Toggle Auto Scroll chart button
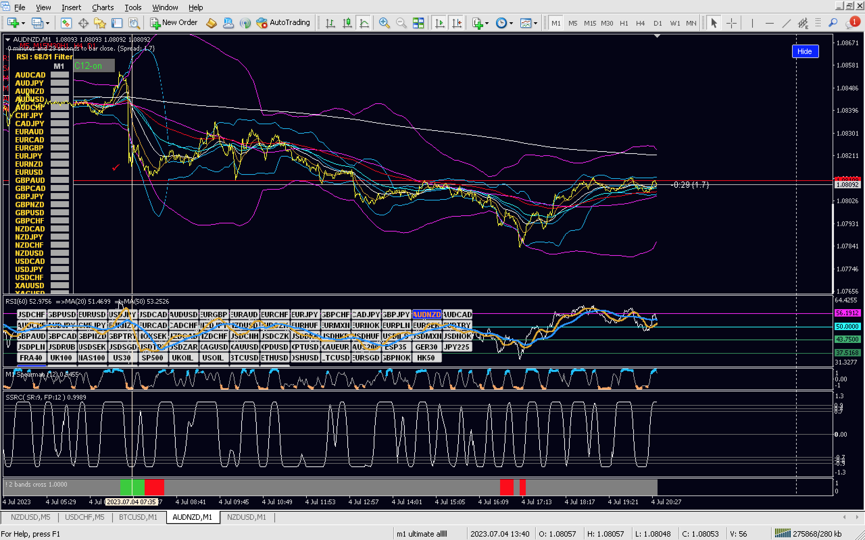 [440, 23]
